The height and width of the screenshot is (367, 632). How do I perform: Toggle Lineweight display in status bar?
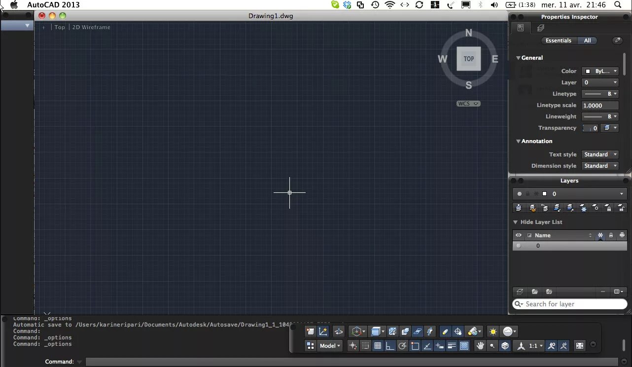point(452,346)
